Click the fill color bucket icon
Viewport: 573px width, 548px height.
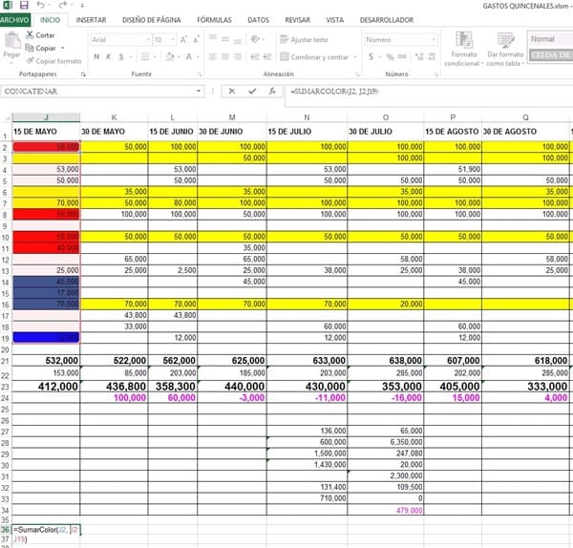coord(170,56)
